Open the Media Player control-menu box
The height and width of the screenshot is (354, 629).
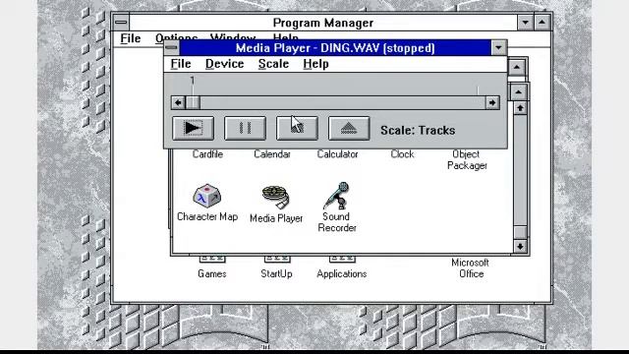(171, 48)
